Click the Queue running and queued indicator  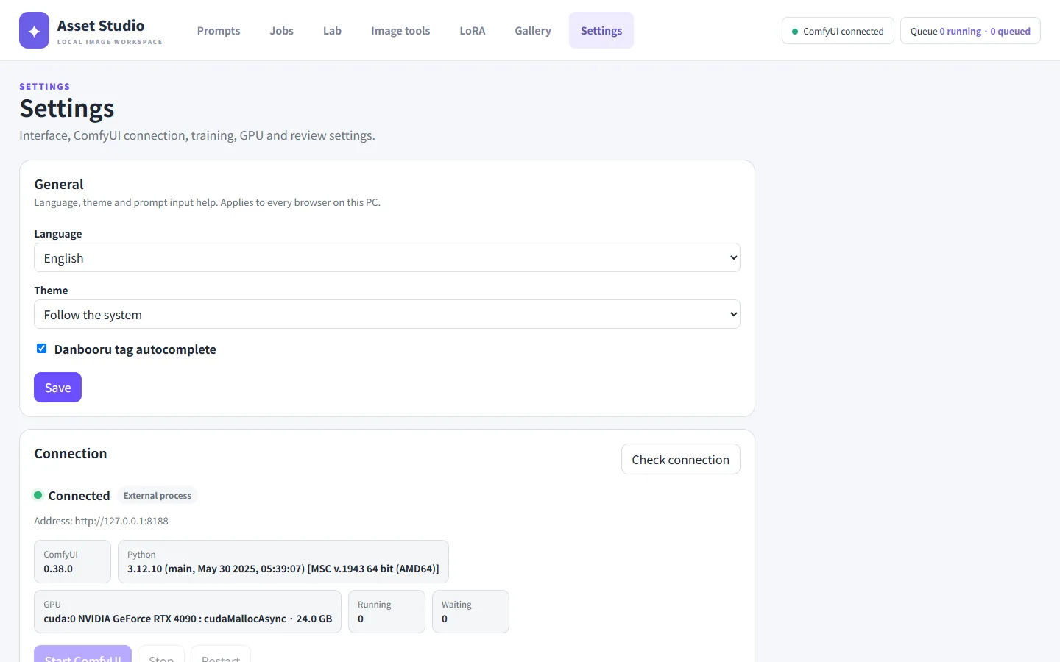(970, 31)
